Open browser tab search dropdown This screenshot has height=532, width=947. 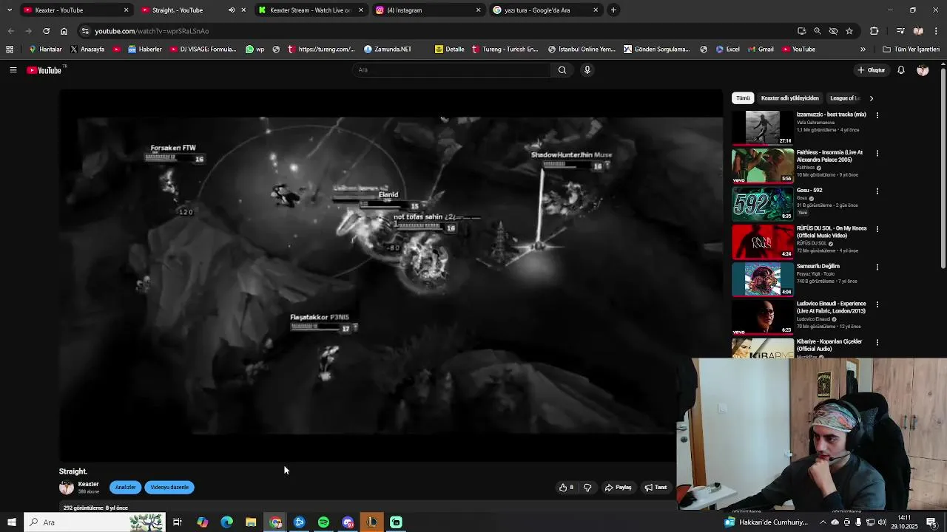pos(10,10)
